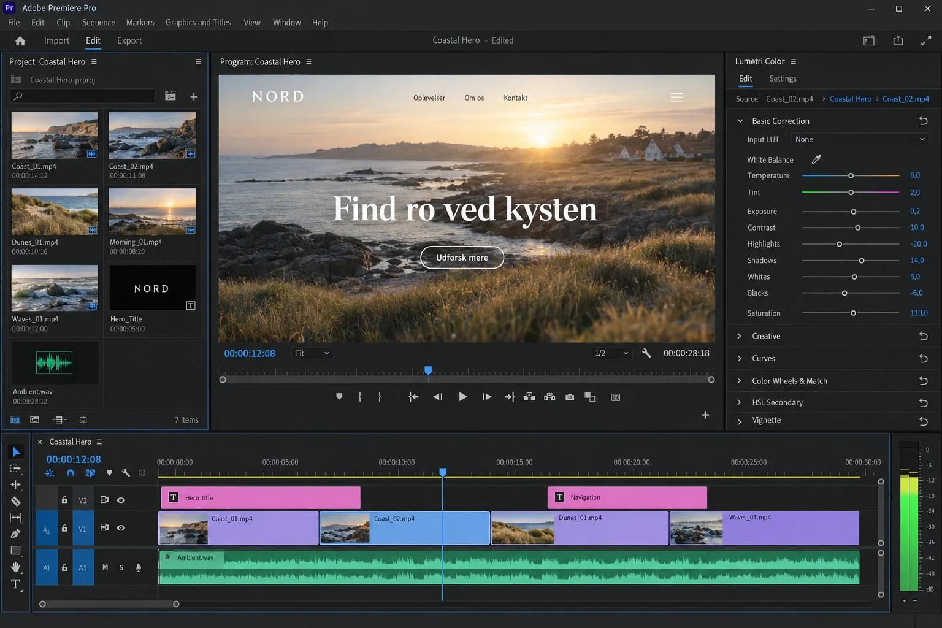Viewport: 942px width, 628px height.
Task: Step forward one frame
Action: coord(487,397)
